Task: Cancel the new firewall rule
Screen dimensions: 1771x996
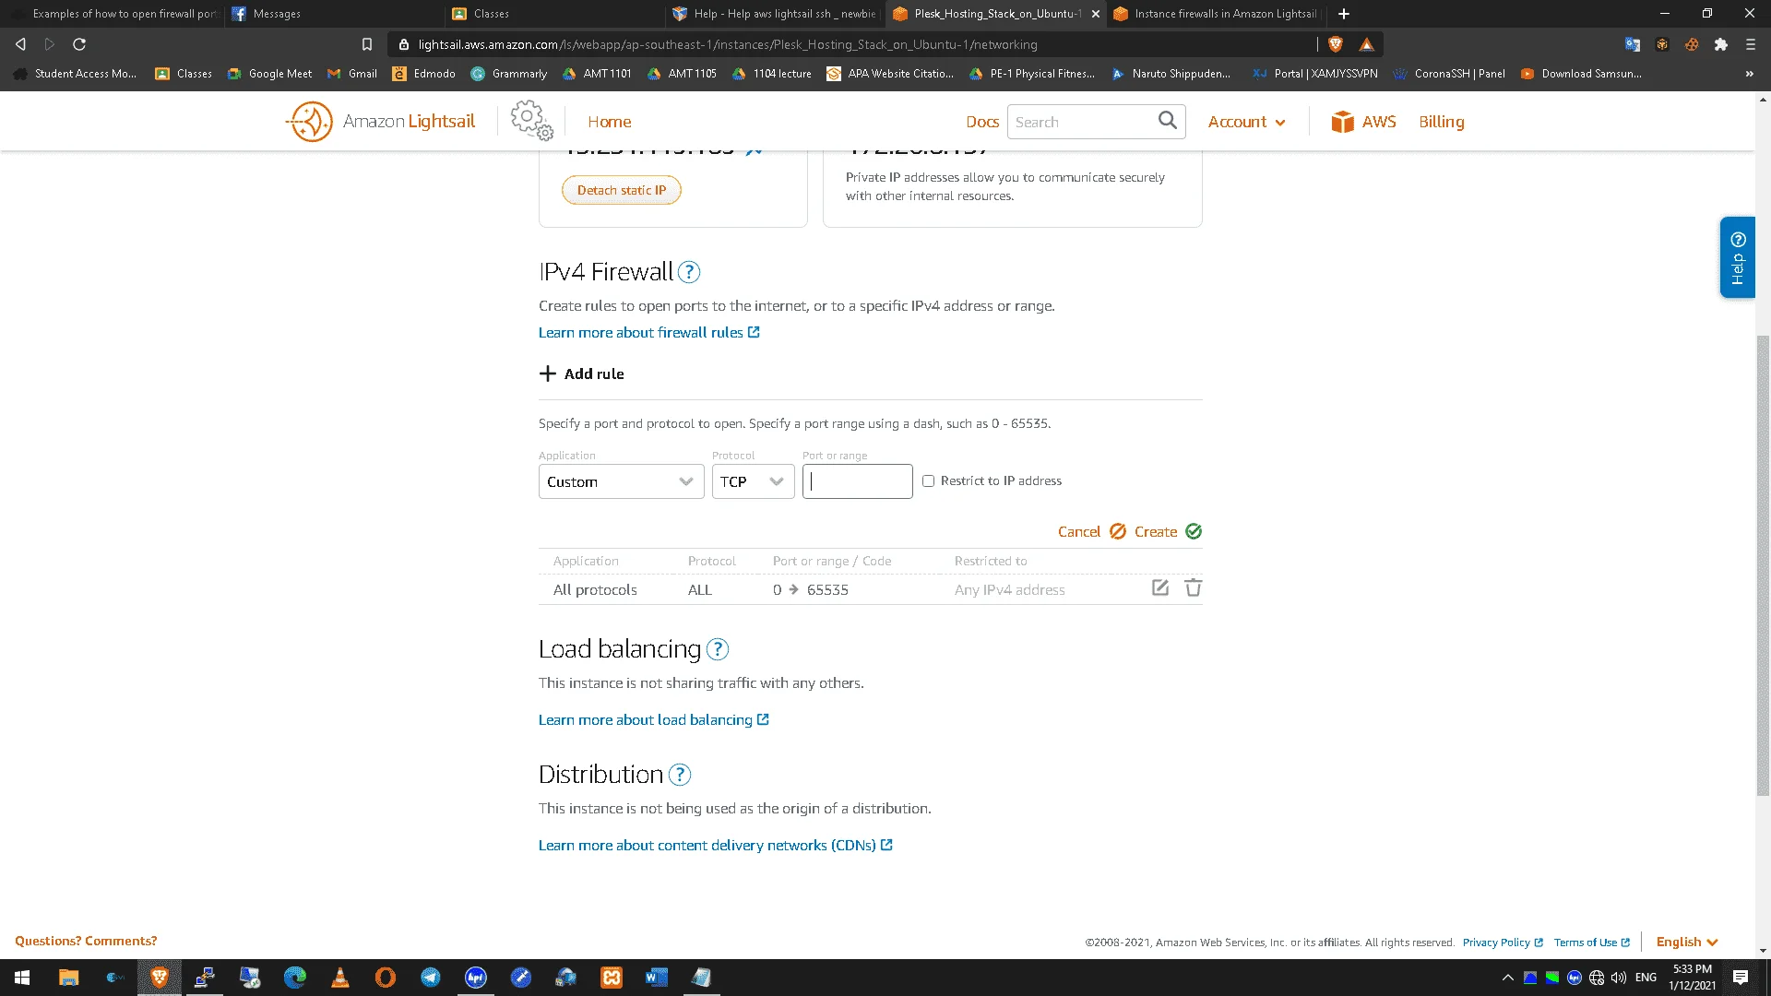Action: click(x=1092, y=531)
